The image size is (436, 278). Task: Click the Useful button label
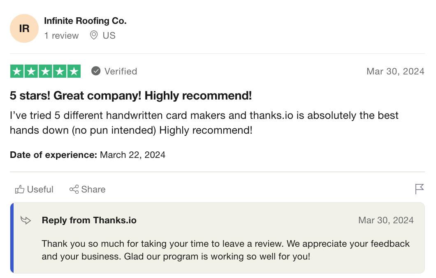40,190
